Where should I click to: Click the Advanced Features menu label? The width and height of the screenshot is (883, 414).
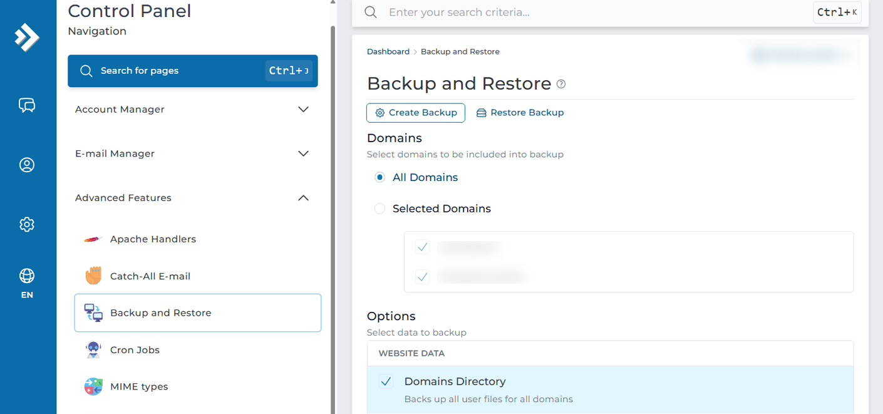click(123, 198)
